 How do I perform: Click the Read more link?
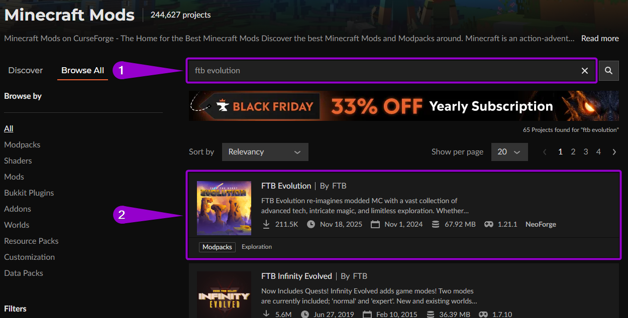click(600, 38)
